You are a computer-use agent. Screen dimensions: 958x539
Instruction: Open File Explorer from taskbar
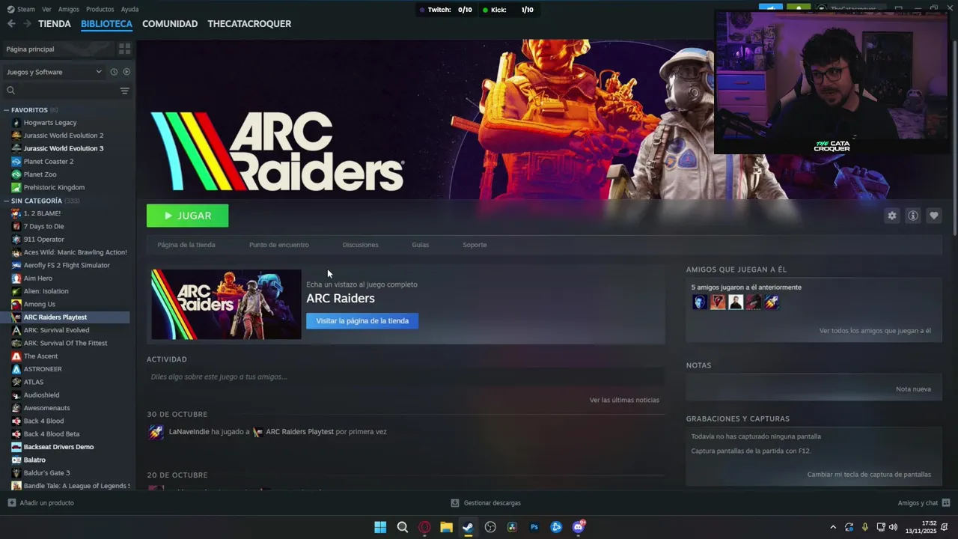(x=446, y=527)
